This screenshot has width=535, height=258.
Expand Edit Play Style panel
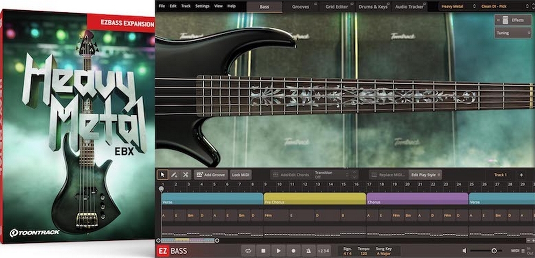425,175
